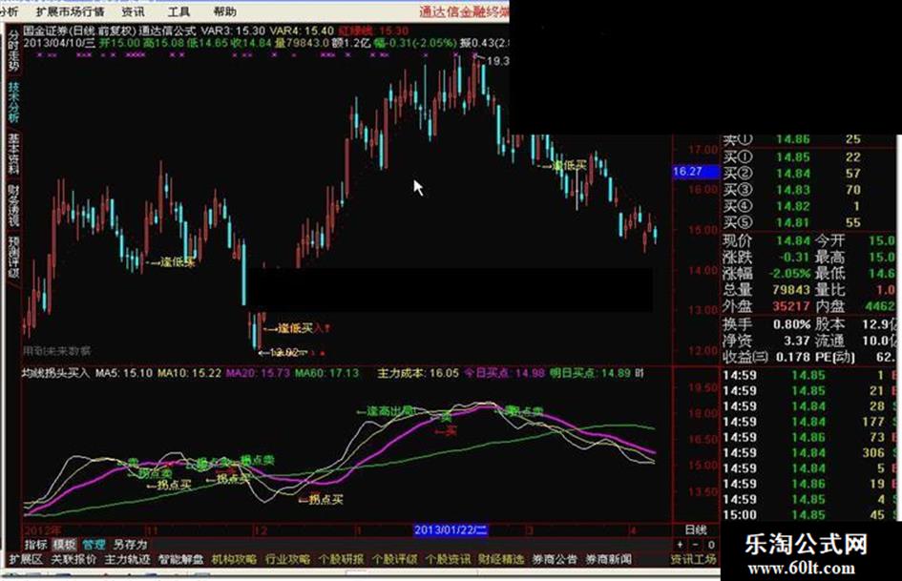Click the 总量 79843 field
This screenshot has width=902, height=581.
766,290
